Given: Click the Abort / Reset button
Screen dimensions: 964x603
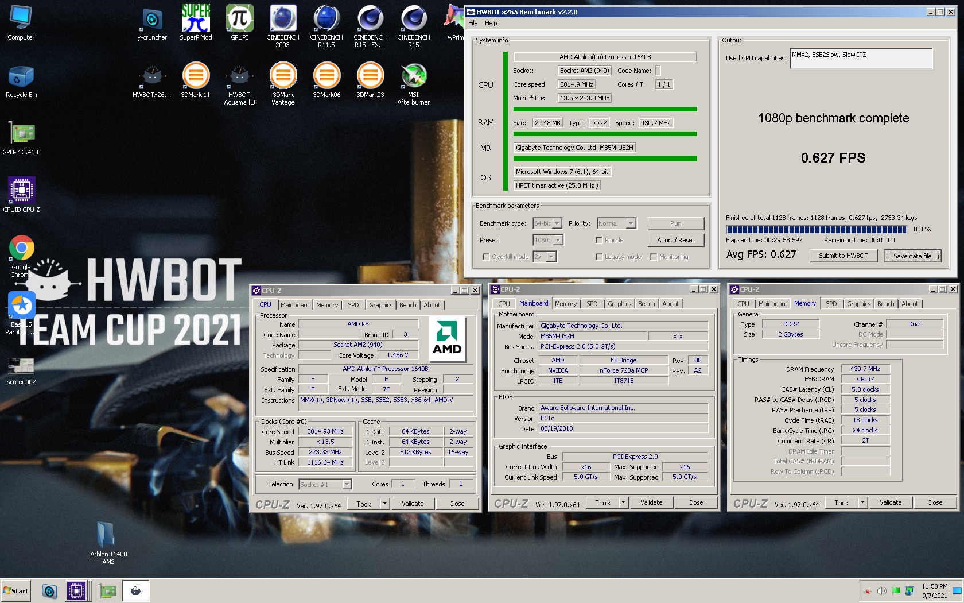Looking at the screenshot, I should (676, 240).
